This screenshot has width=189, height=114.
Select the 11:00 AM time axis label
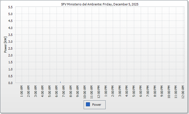92,91
